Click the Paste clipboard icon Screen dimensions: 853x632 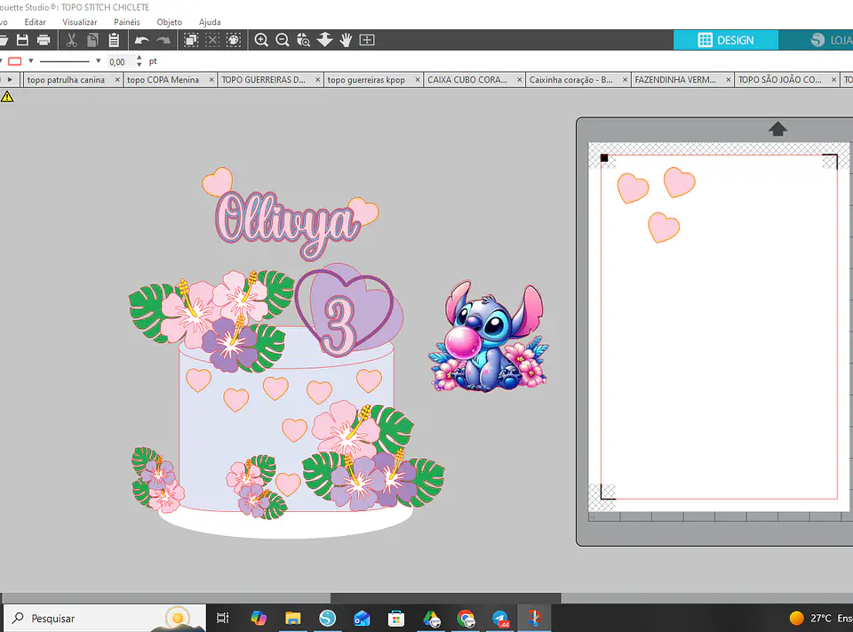pyautogui.click(x=114, y=40)
